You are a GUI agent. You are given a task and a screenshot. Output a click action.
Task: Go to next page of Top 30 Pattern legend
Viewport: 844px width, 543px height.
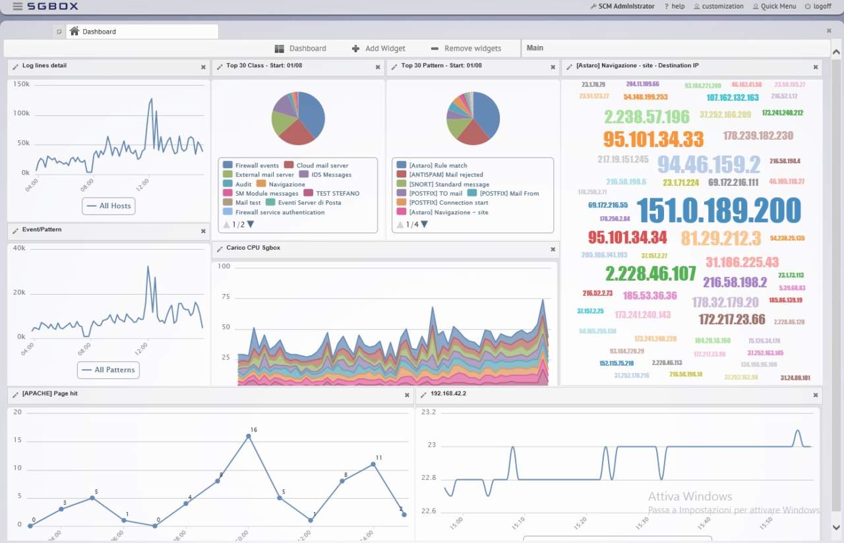click(425, 225)
